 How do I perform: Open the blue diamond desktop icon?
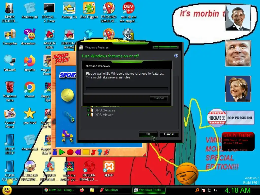point(89,34)
